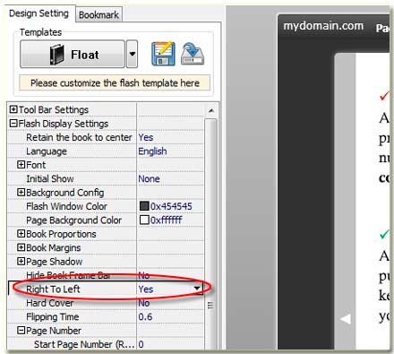Select the Right To Left property row
Viewport: 394px width, 354px height.
tap(106, 289)
